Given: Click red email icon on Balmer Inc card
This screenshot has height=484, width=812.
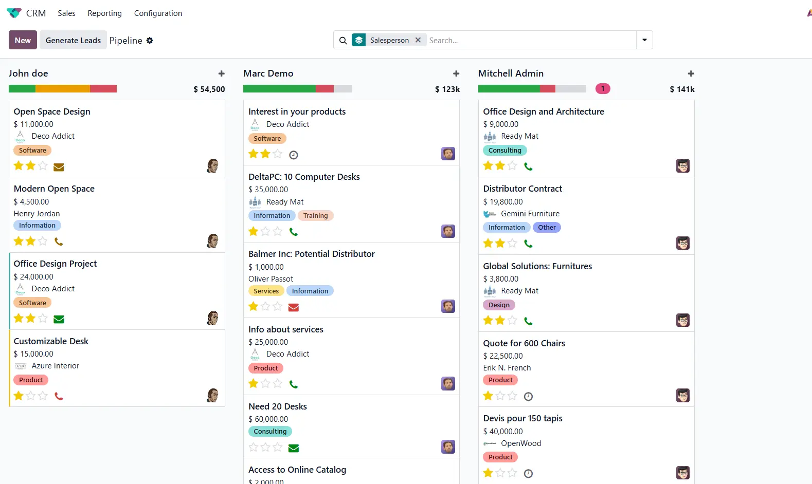Looking at the screenshot, I should [294, 307].
